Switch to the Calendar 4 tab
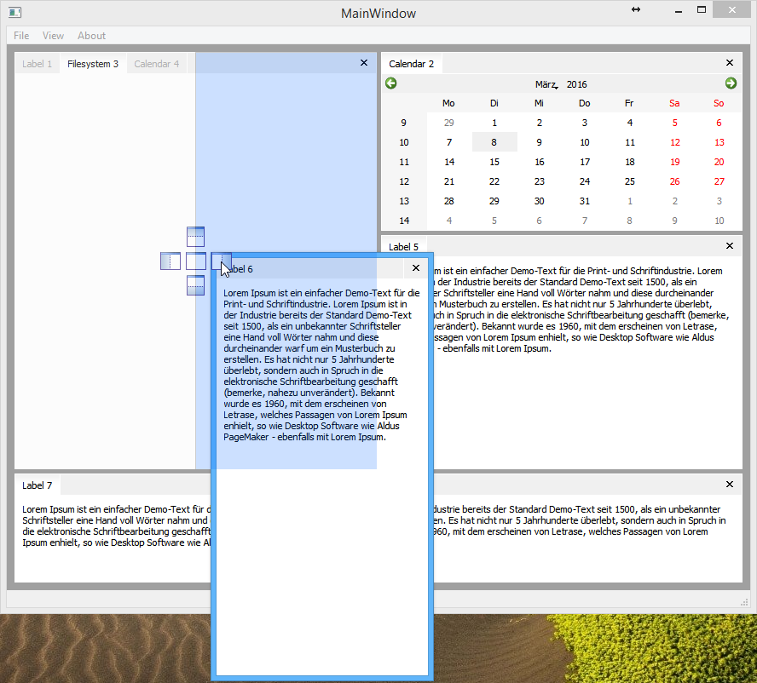The width and height of the screenshot is (757, 683). [156, 64]
